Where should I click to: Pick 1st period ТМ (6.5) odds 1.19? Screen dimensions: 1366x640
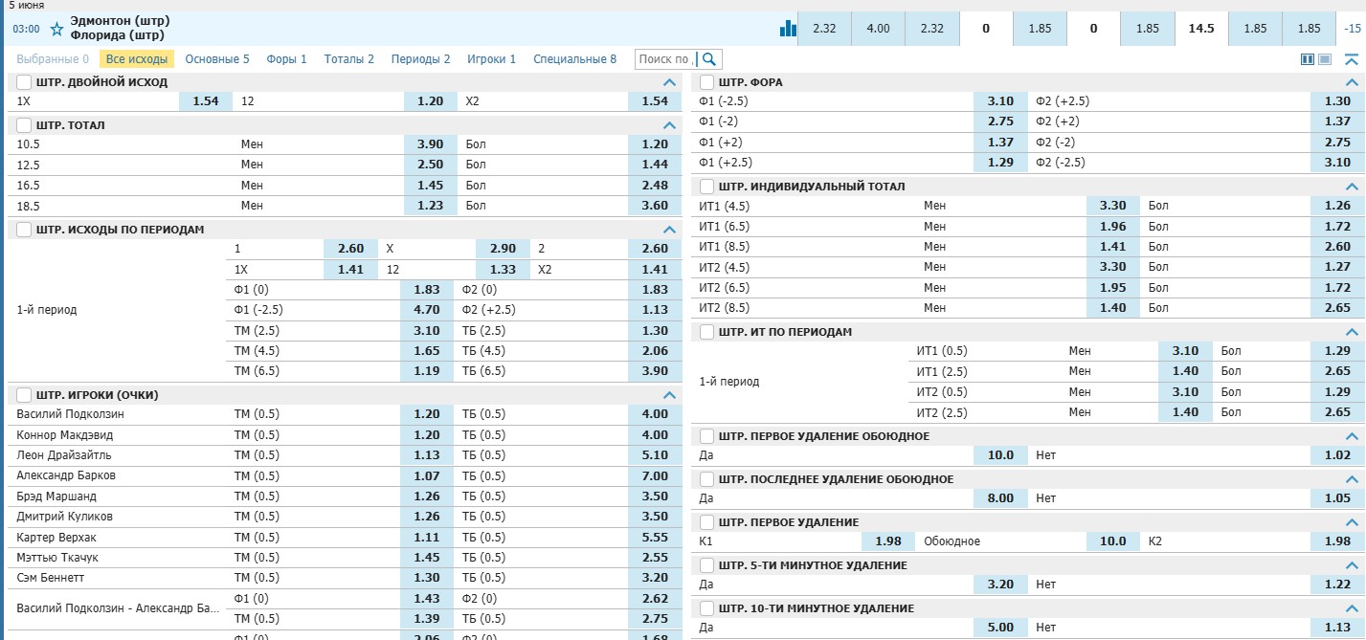[427, 371]
